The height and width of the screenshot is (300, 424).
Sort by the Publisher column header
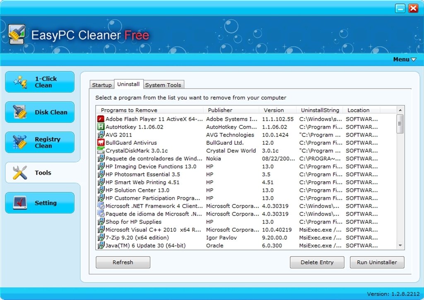[231, 110]
